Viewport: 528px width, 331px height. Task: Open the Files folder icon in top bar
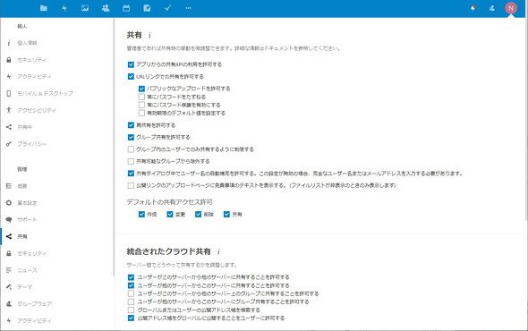[44, 8]
